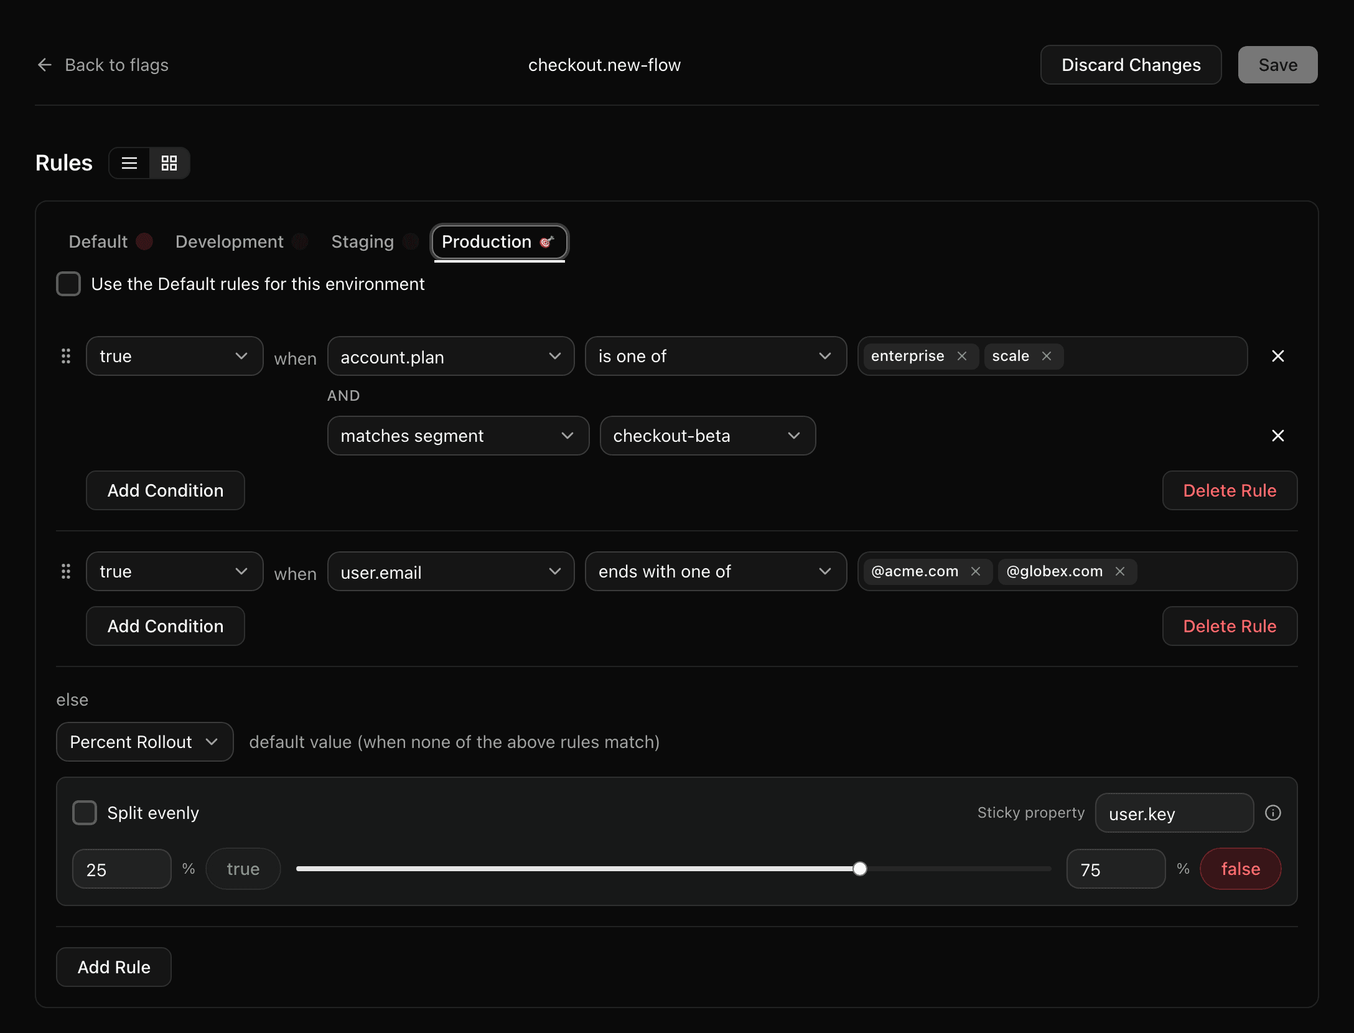The image size is (1354, 1033).
Task: Remove the matches segment condition row
Action: [x=1278, y=436]
